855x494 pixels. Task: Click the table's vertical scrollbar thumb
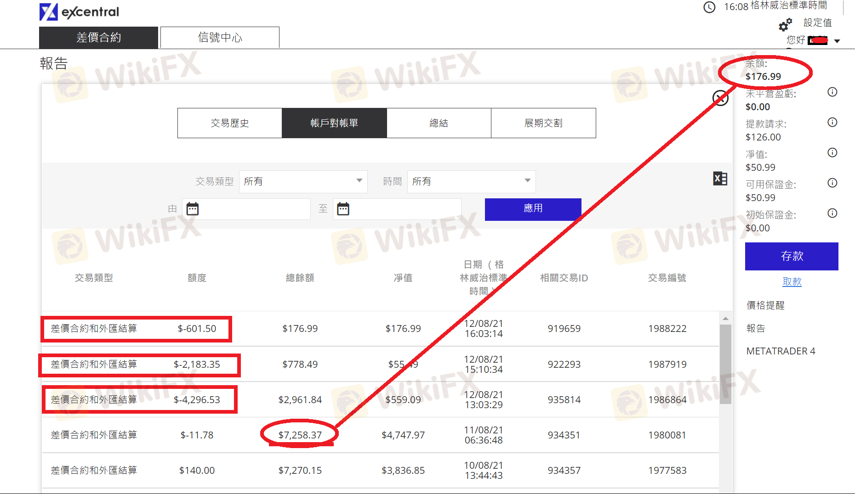pos(725,363)
